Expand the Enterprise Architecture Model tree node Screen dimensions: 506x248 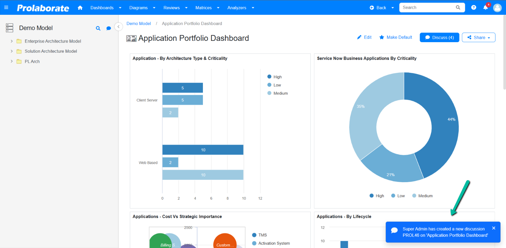click(12, 41)
